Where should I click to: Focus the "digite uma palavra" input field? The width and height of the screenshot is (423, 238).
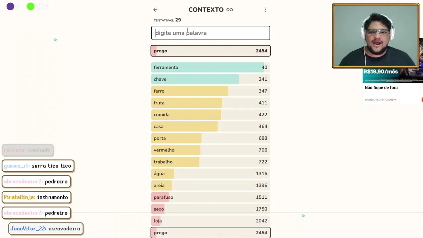211,33
